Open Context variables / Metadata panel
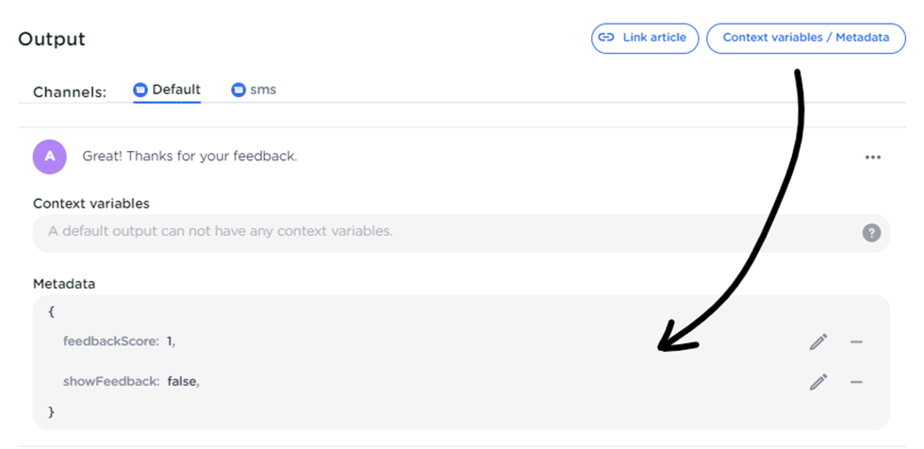Image resolution: width=924 pixels, height=449 pixels. 805,38
